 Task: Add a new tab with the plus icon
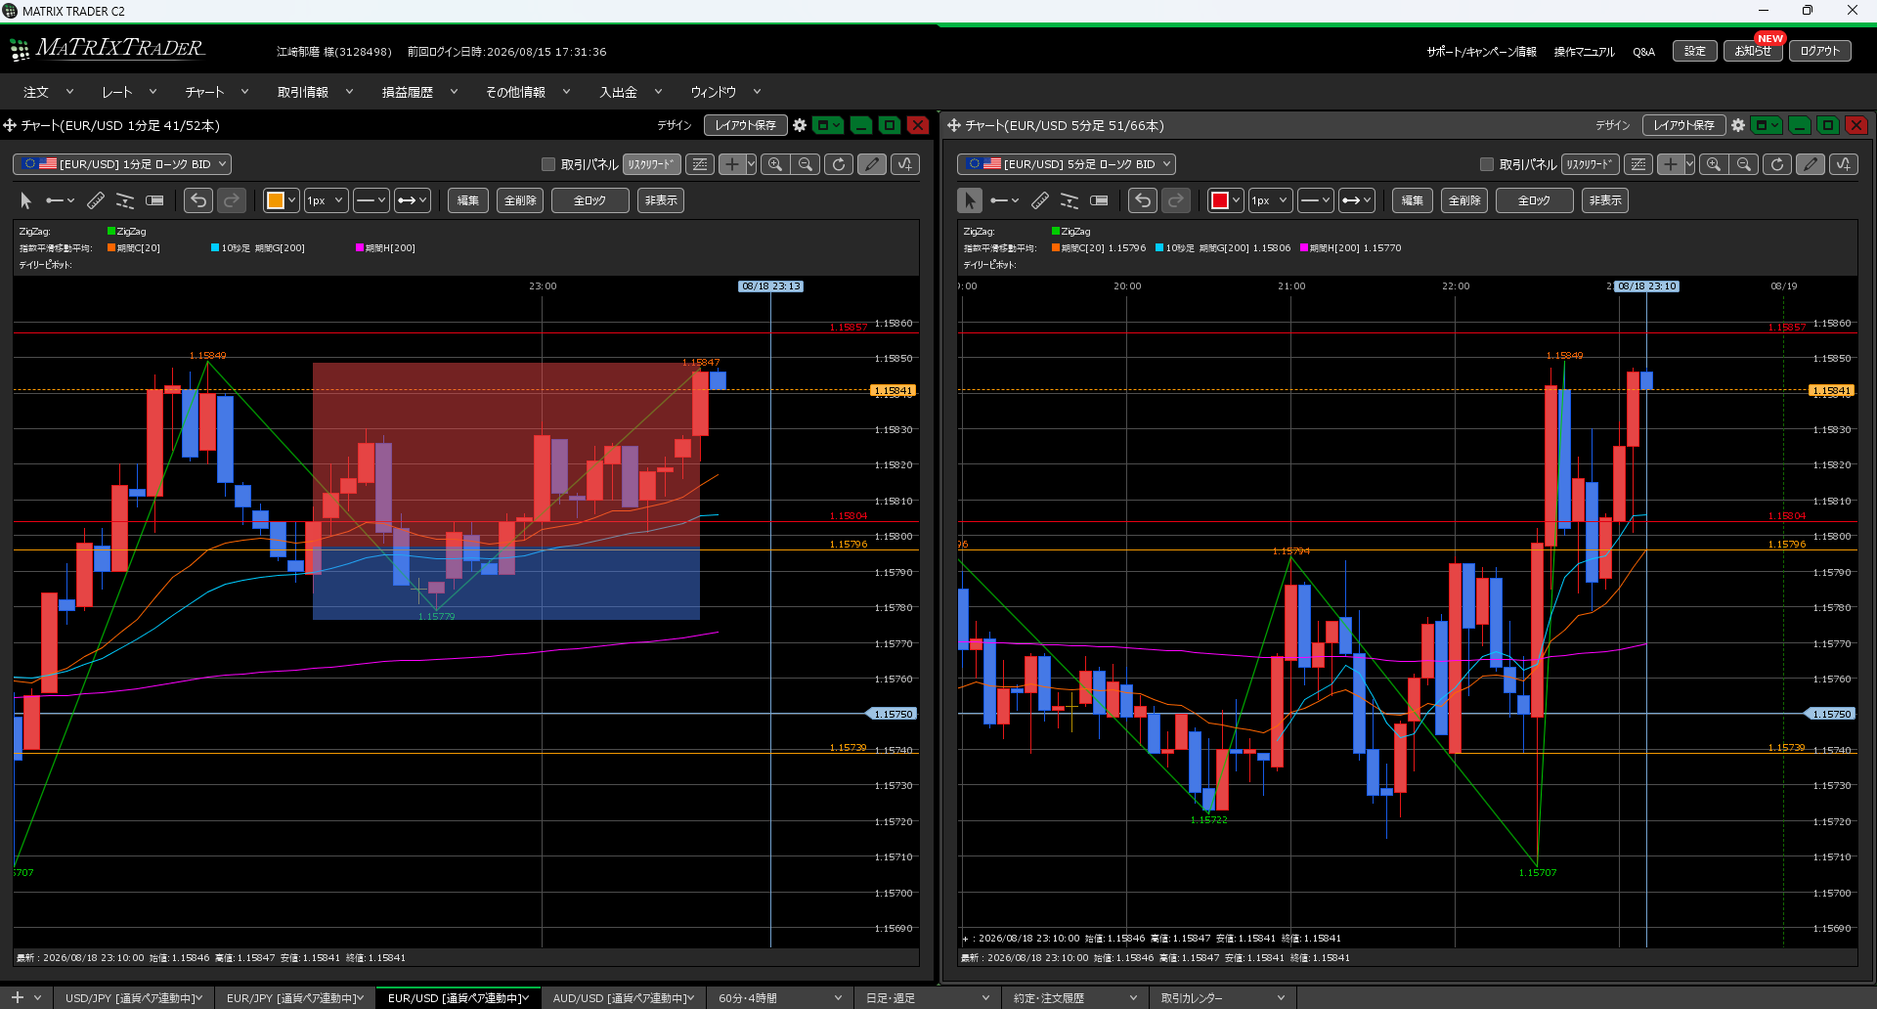(17, 997)
